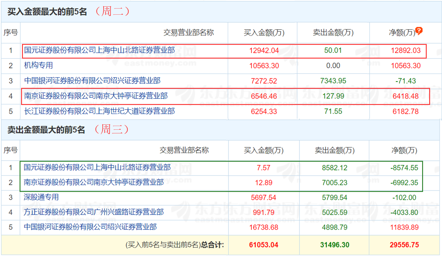Select the sell amount 0.00 for 机构专用
The width and height of the screenshot is (442, 256).
(333, 66)
